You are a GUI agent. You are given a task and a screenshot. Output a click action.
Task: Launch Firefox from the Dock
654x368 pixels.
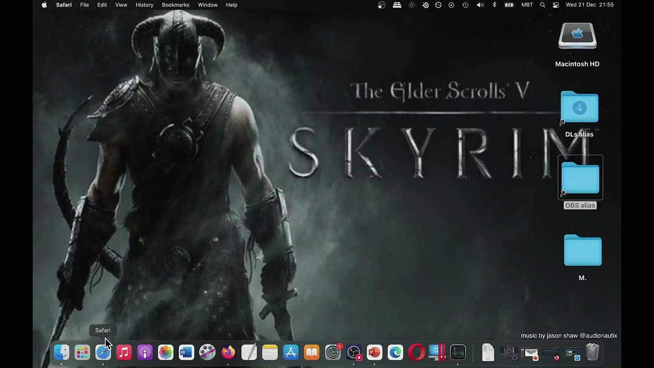coord(228,352)
